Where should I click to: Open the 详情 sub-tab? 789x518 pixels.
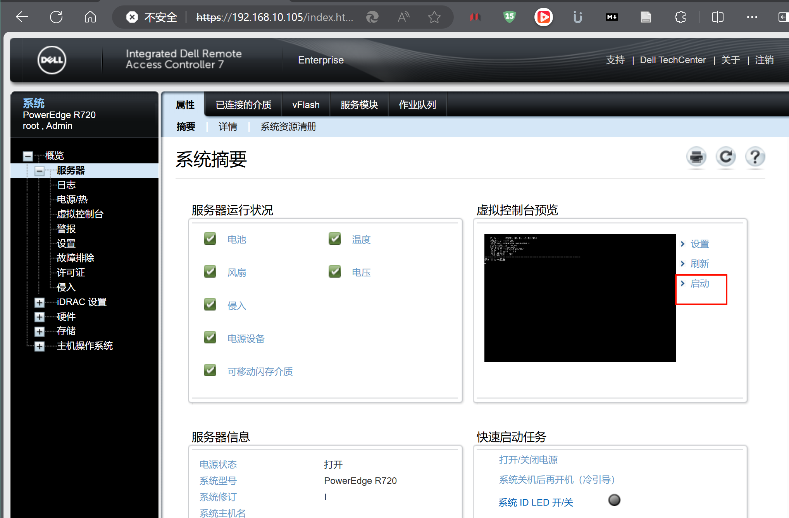(228, 127)
